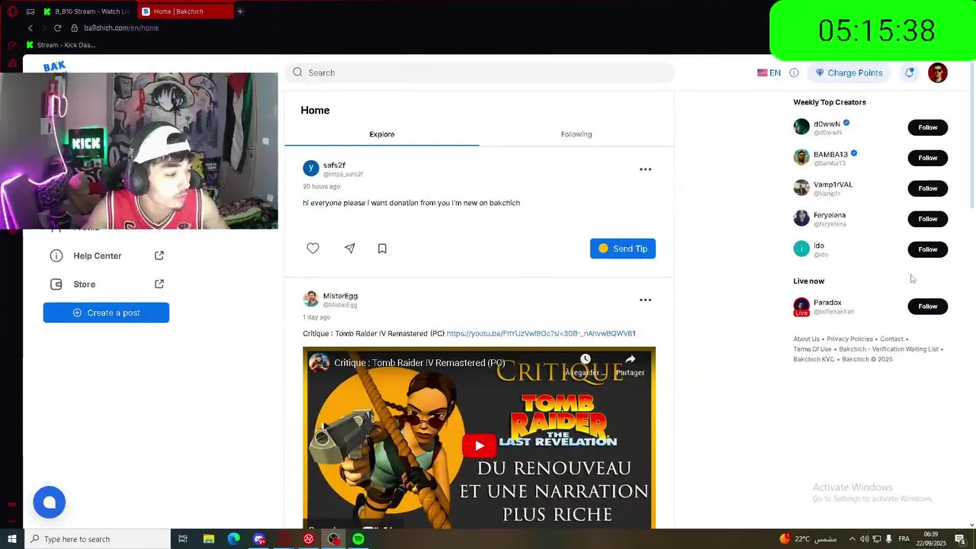Open the Bakchich KYC footer link
976x549 pixels.
[814, 359]
